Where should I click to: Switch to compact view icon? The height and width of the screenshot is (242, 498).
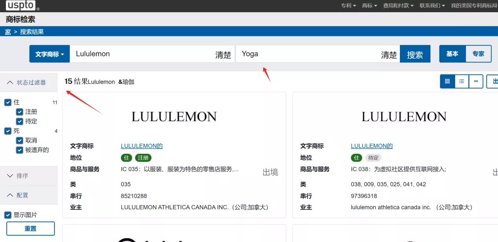[x=476, y=81]
